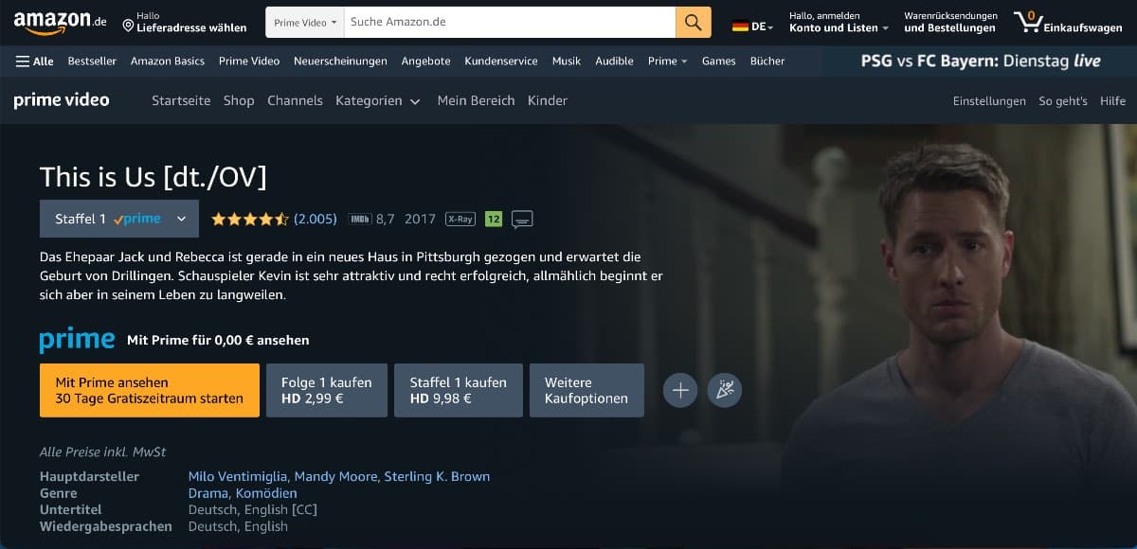Open the Hilfe link
1137x549 pixels.
1112,101
